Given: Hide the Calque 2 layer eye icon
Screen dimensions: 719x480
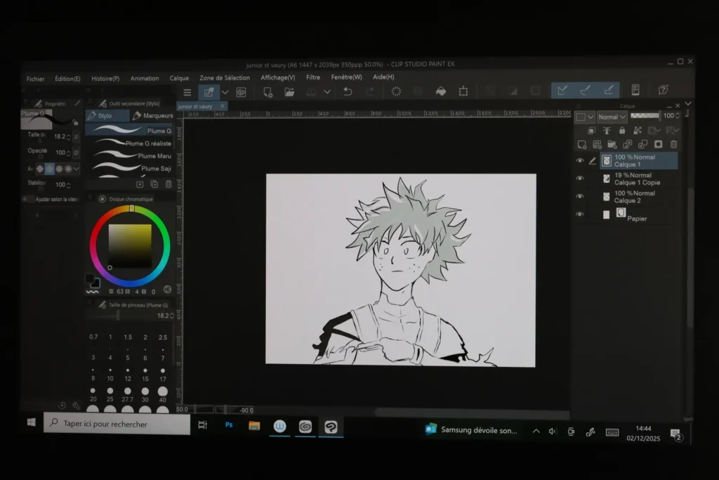Looking at the screenshot, I should [580, 196].
